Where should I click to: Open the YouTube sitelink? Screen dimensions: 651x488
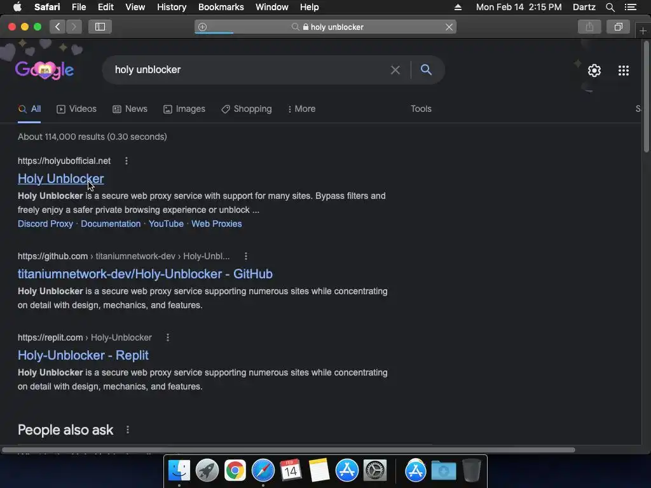(166, 224)
